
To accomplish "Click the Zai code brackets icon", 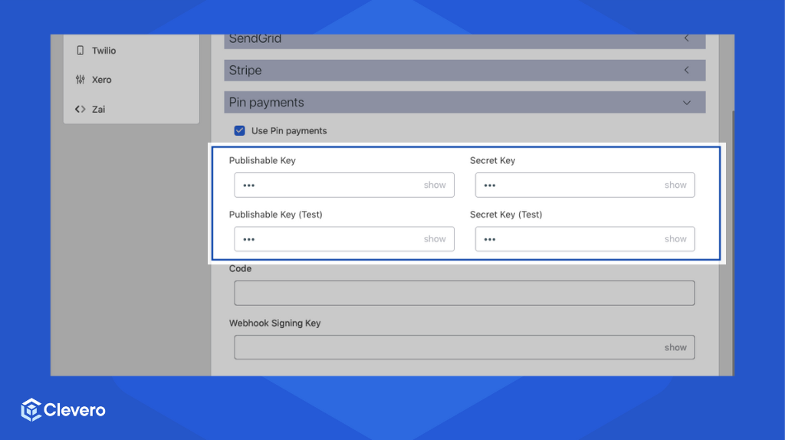I will click(x=80, y=109).
